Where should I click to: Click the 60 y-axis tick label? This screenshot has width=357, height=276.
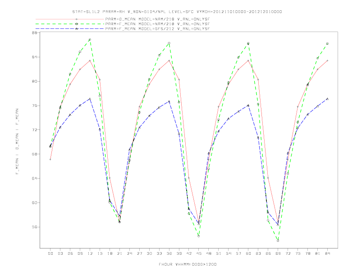click(x=34, y=202)
